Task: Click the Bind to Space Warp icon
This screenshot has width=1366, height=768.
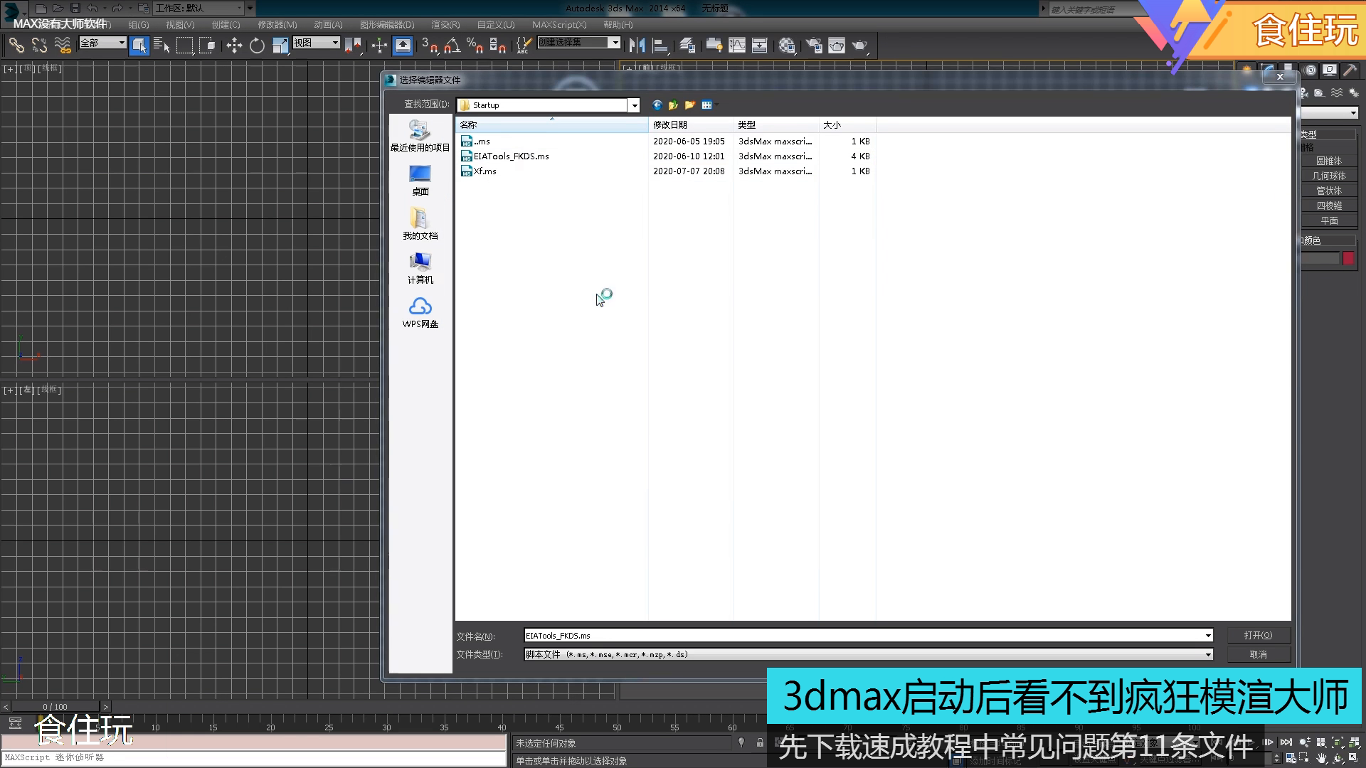Action: tap(63, 46)
